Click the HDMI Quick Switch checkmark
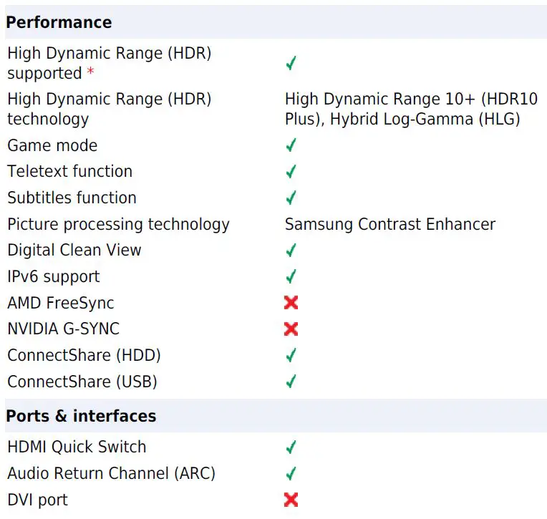547x519 pixels. (291, 447)
